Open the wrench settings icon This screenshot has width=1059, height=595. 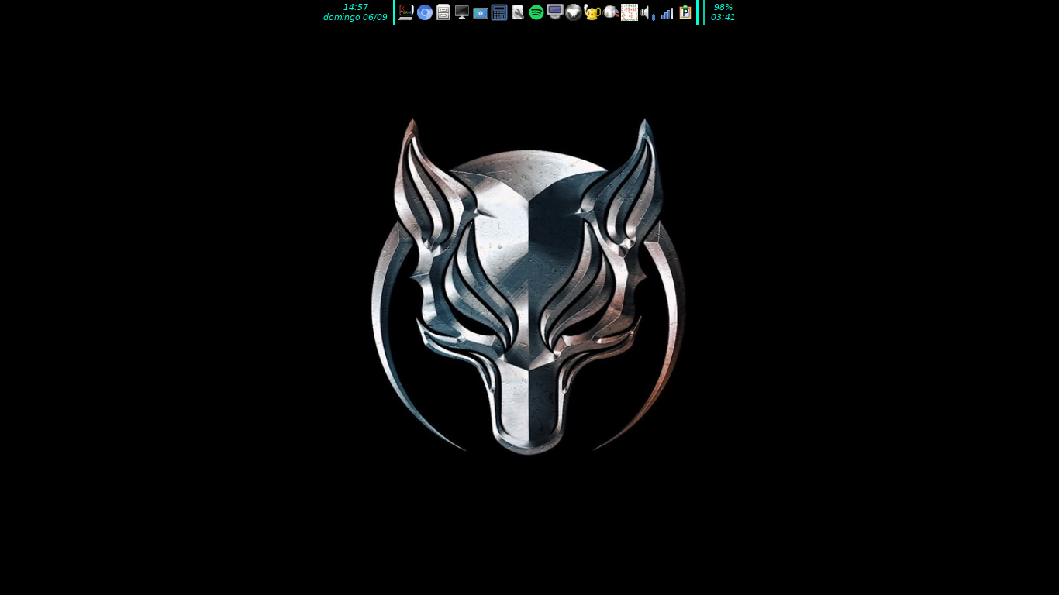click(518, 12)
